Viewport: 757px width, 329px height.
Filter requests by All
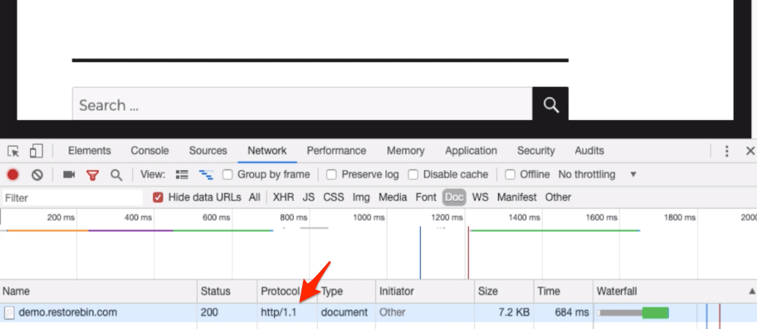pos(255,197)
